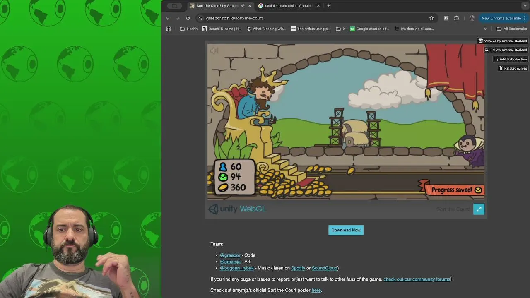
Task: Click the Progress saved! banner
Action: coord(452,190)
